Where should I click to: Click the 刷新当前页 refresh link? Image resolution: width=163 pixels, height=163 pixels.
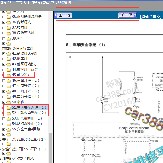click(x=151, y=17)
